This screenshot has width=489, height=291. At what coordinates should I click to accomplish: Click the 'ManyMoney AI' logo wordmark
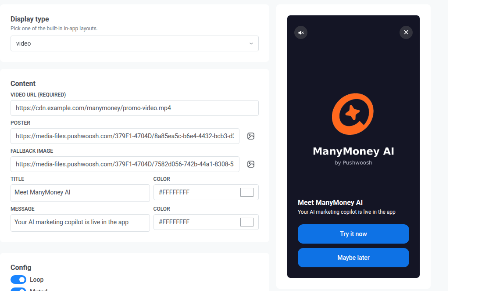coord(353,151)
